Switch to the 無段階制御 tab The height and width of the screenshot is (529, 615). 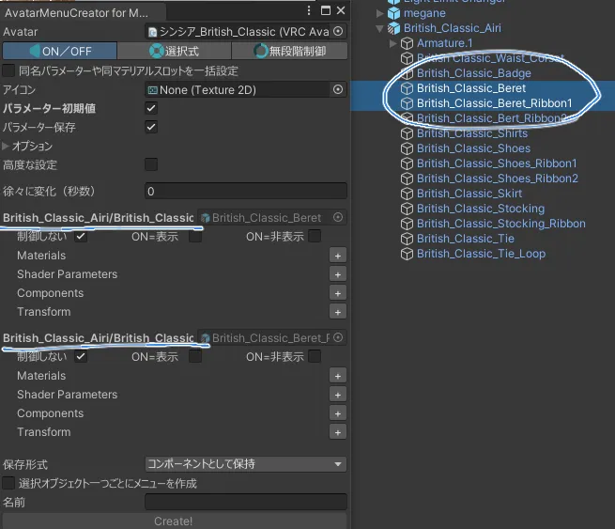tap(289, 51)
